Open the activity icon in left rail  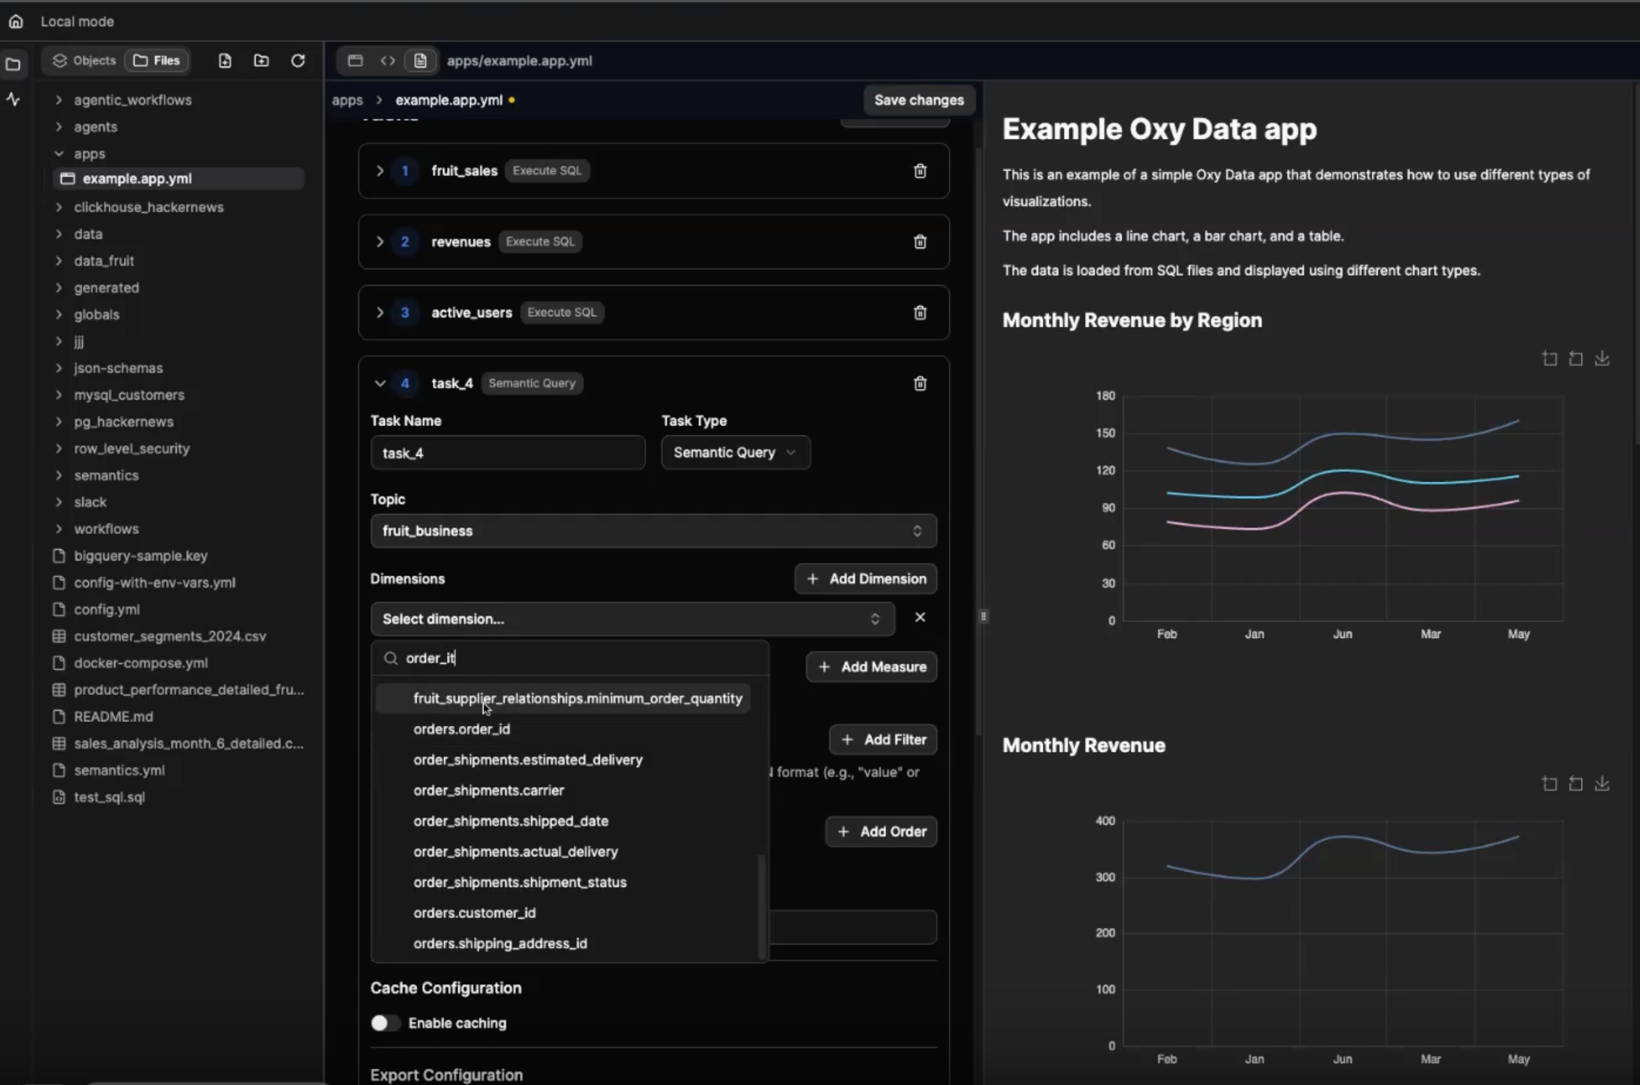click(x=13, y=100)
